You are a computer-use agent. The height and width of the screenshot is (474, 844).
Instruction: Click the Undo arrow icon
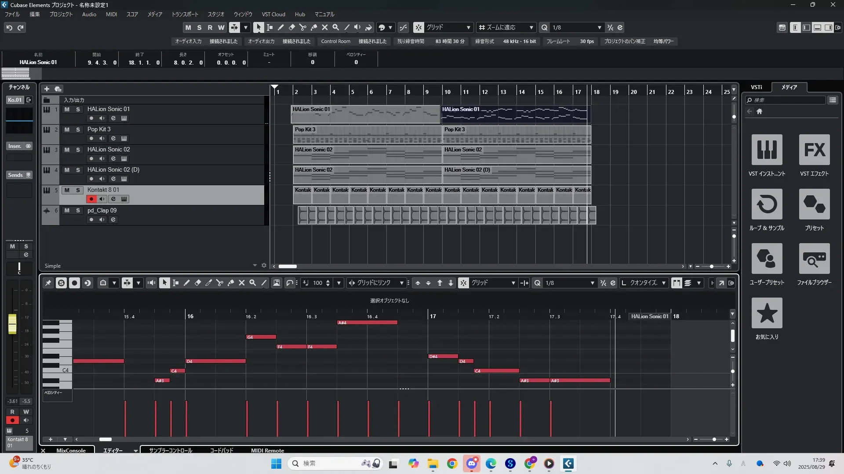pos(9,28)
